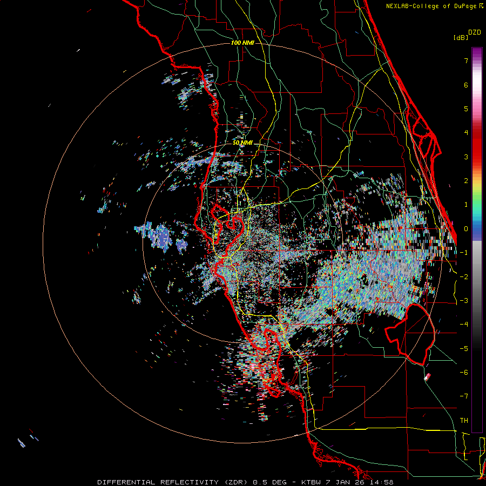The image size is (486, 486).
Task: Click the Lake Okeechobee outline on map
Action: click(x=409, y=334)
